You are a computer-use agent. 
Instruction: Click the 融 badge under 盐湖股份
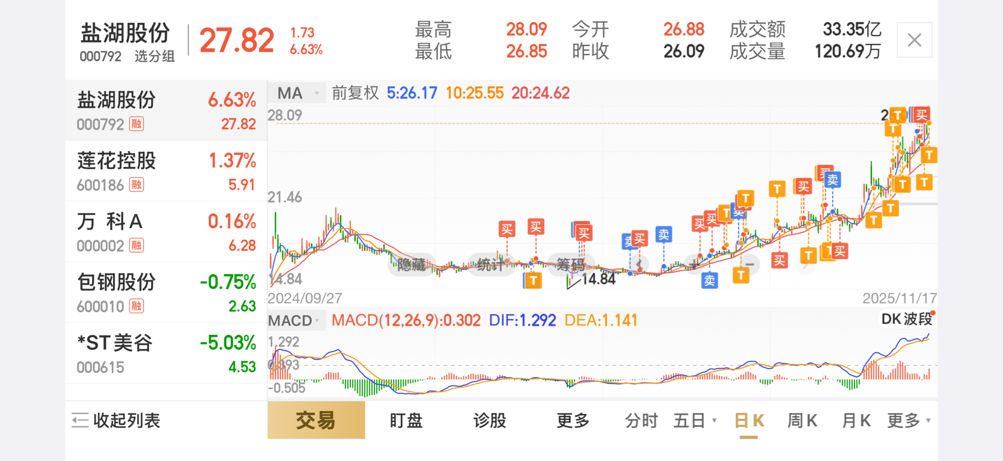coord(136,124)
